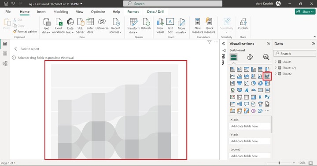Click New measure

click(198, 26)
